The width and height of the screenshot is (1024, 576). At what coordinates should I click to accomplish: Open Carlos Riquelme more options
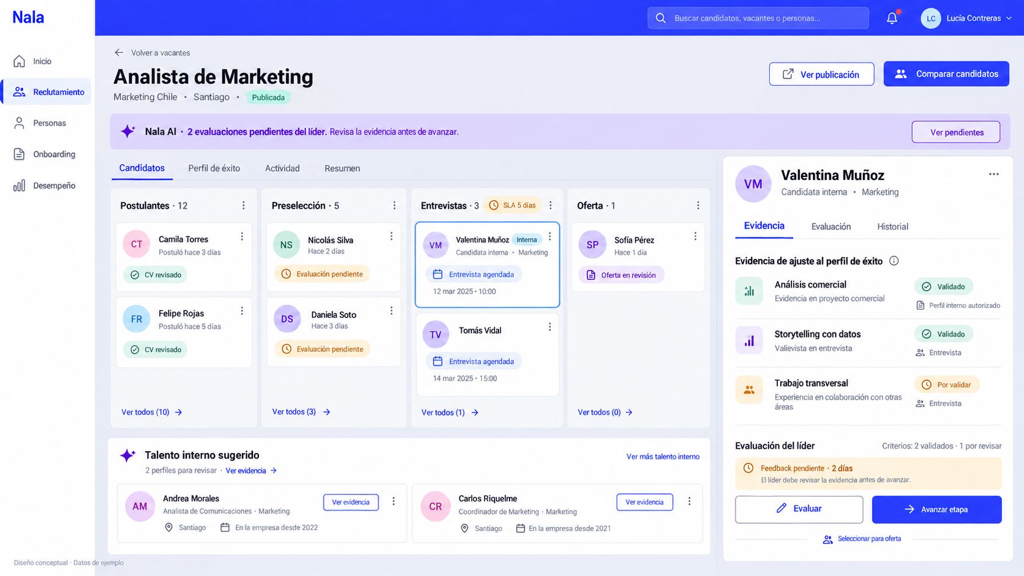pyautogui.click(x=689, y=501)
